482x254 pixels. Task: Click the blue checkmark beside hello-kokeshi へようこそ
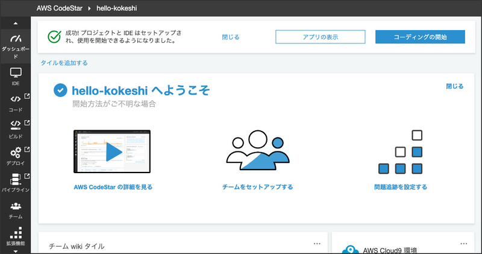pyautogui.click(x=60, y=90)
